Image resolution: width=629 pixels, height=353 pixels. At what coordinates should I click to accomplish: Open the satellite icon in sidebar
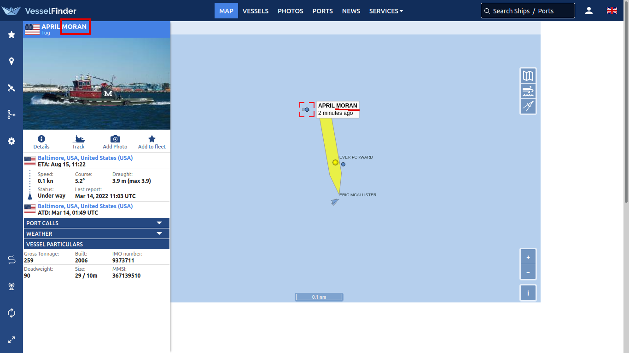coord(12,88)
